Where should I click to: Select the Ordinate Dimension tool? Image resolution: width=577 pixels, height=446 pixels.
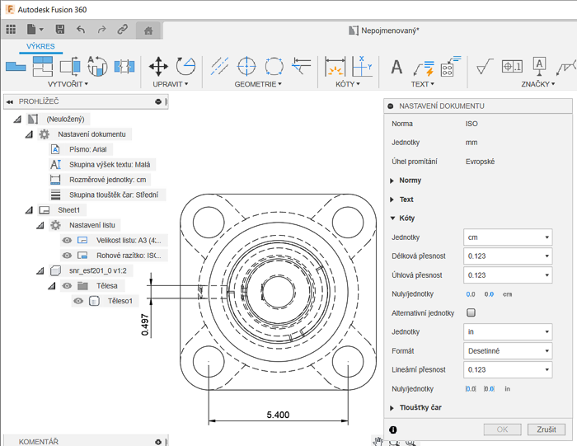(362, 66)
